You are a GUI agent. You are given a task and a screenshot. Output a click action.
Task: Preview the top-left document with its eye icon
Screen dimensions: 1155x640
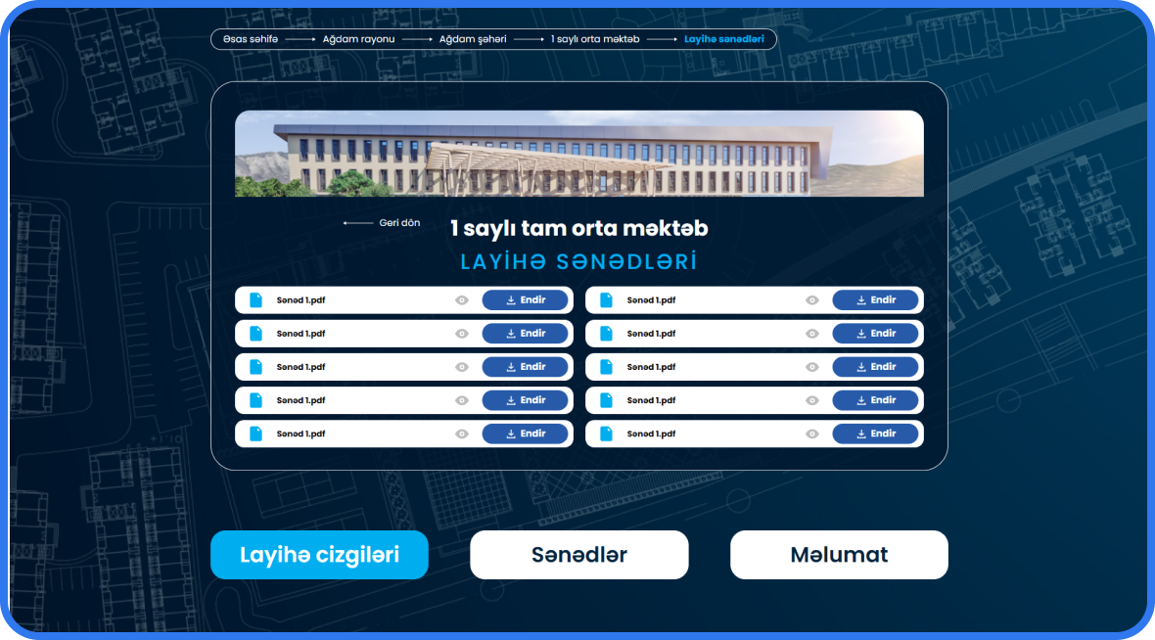point(462,300)
